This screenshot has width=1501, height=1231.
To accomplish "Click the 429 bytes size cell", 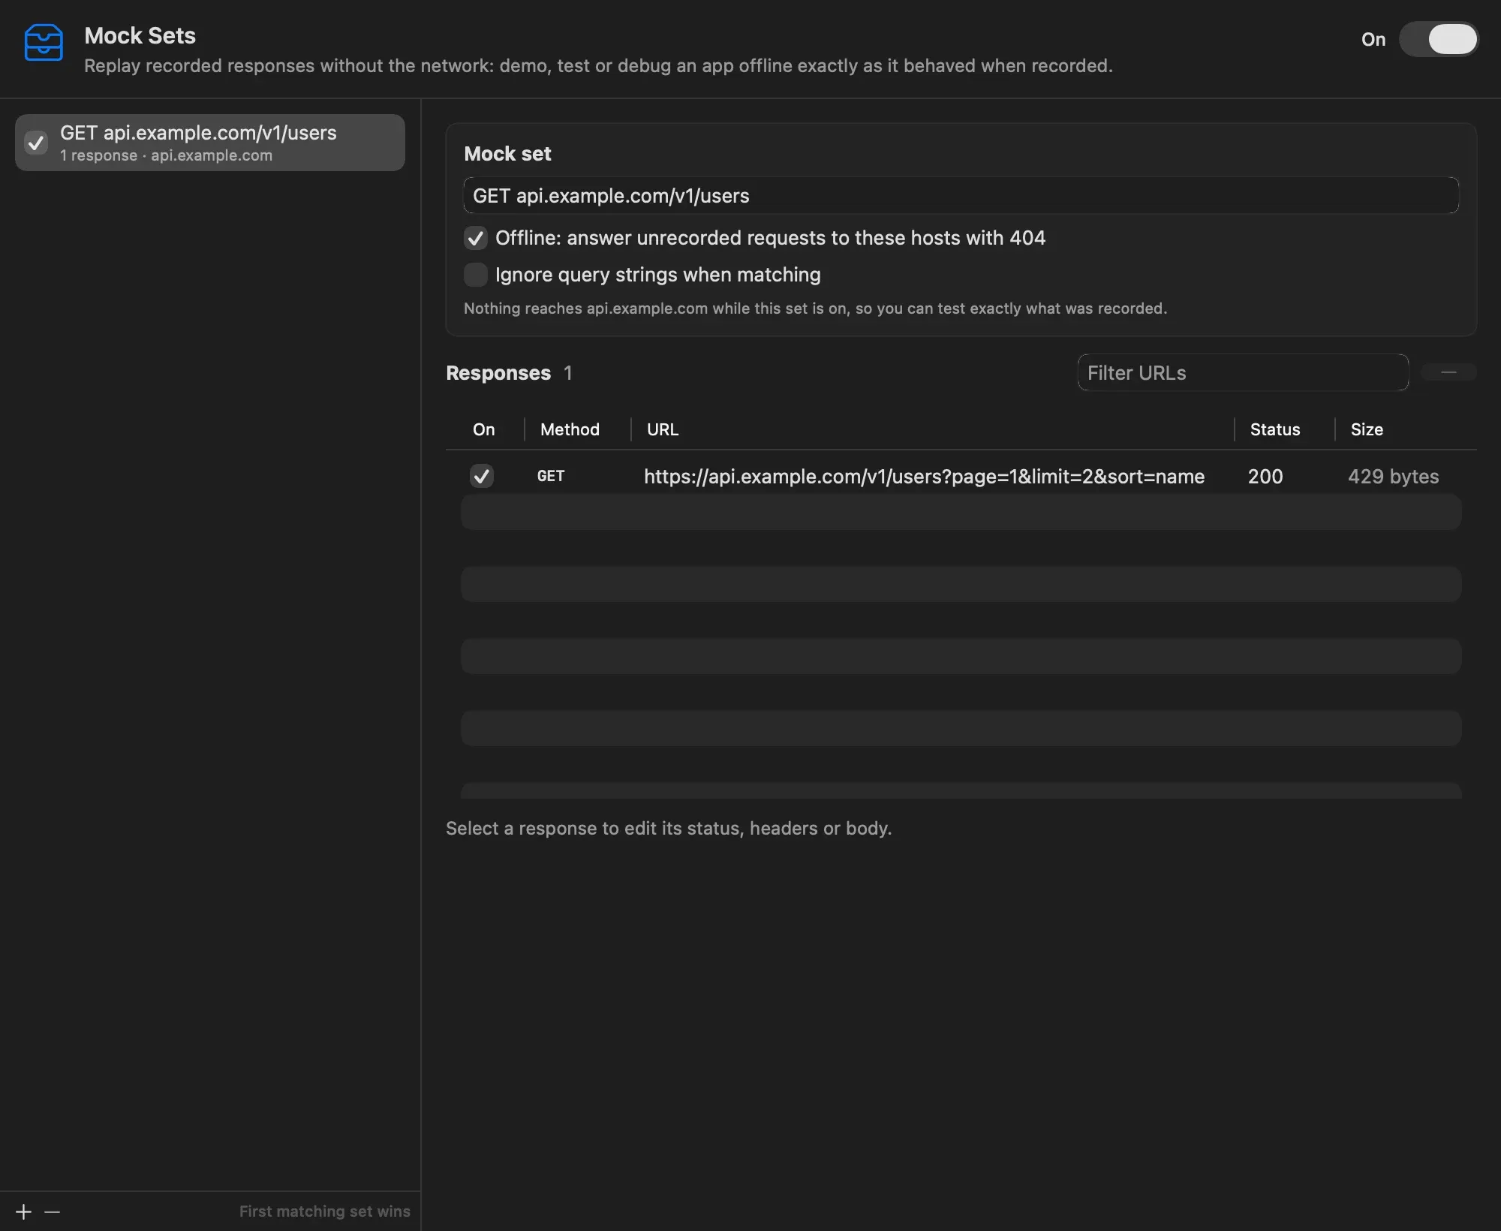I will [1394, 477].
